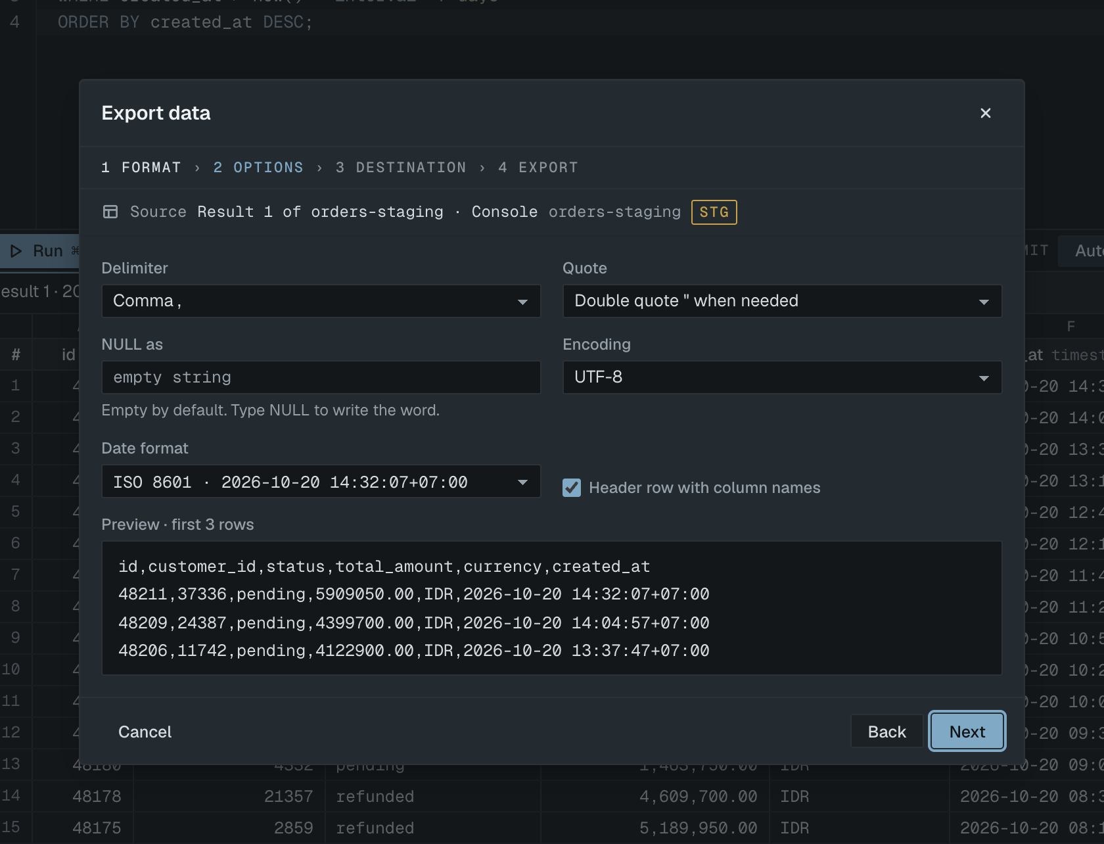Click amount 5,189,950.00 in results table
Screen dimensions: 1104x844
[x=698, y=828]
